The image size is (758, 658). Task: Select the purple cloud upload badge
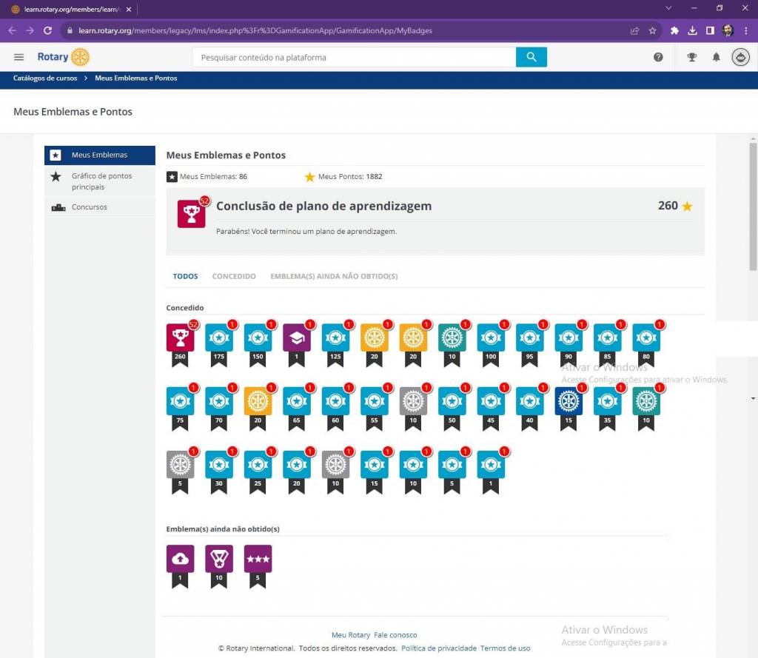[180, 559]
